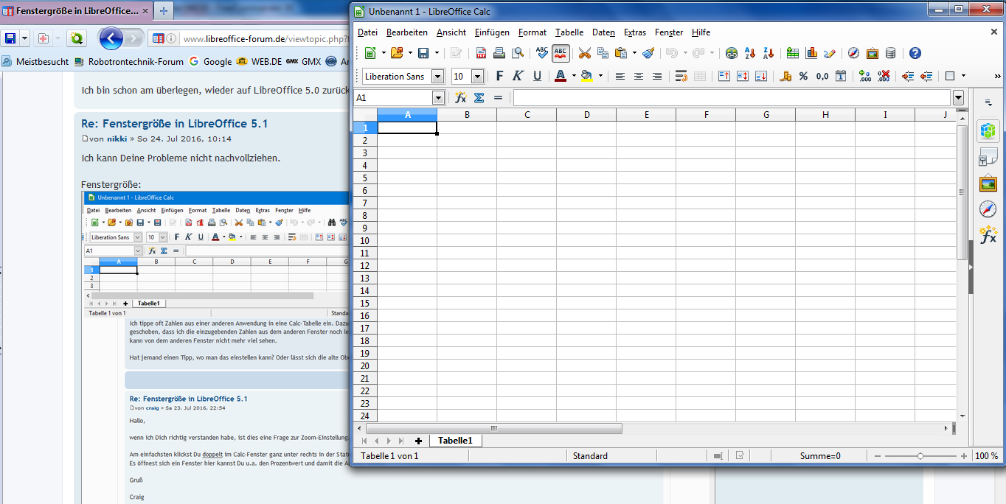Click the zoom slider handle in status bar

tap(920, 456)
